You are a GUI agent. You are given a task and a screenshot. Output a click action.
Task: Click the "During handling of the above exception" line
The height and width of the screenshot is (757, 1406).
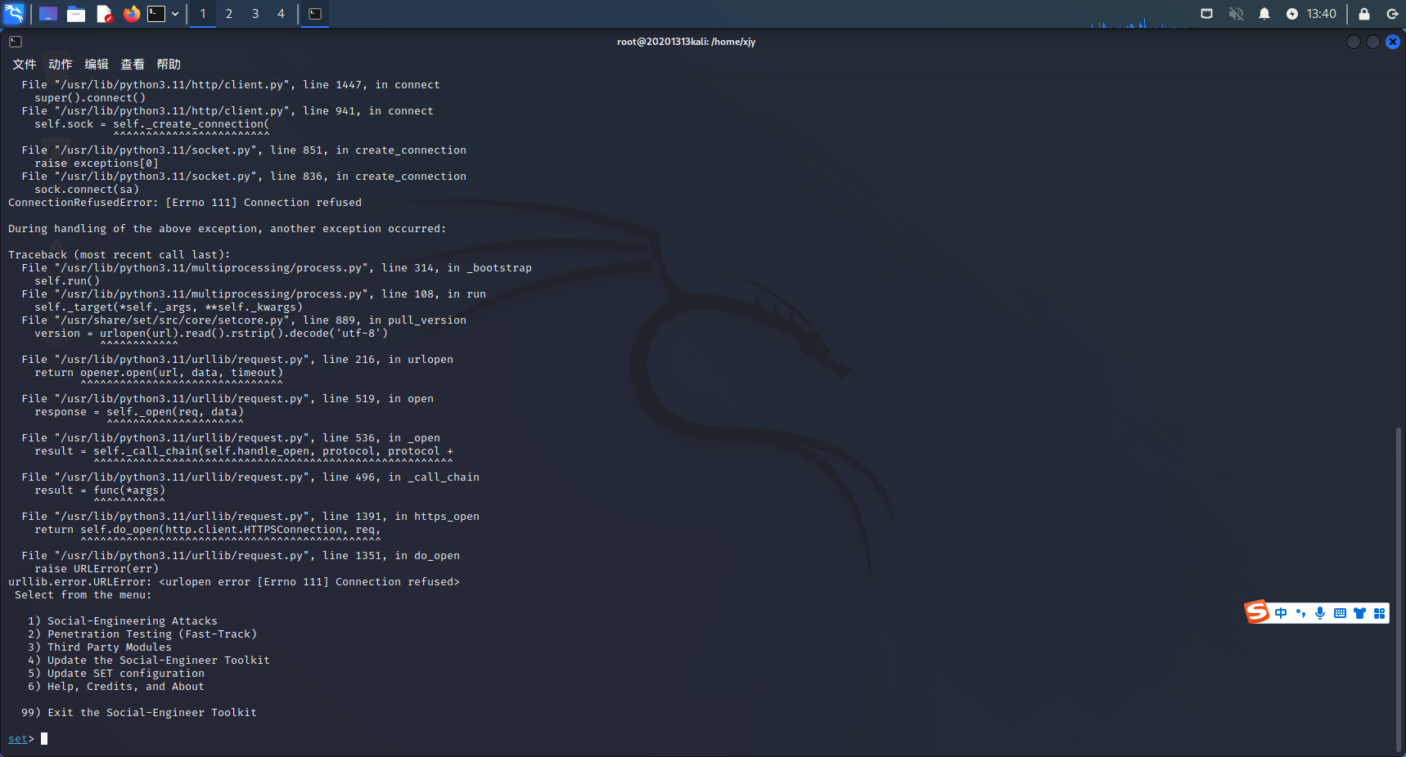pyautogui.click(x=228, y=229)
